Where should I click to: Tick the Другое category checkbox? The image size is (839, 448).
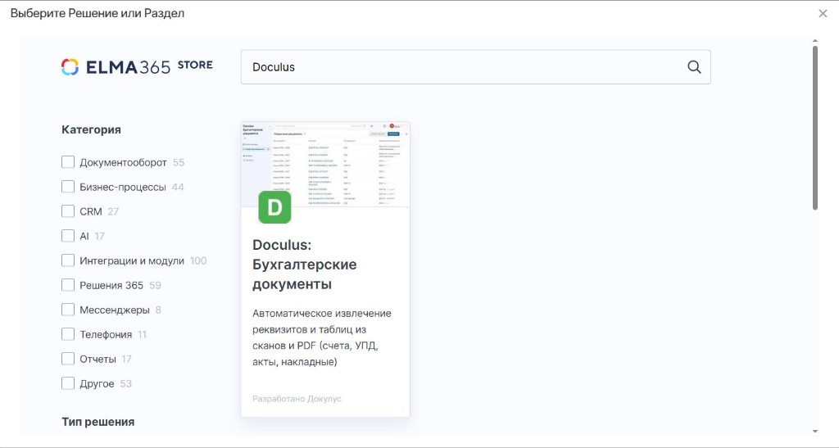tap(68, 383)
